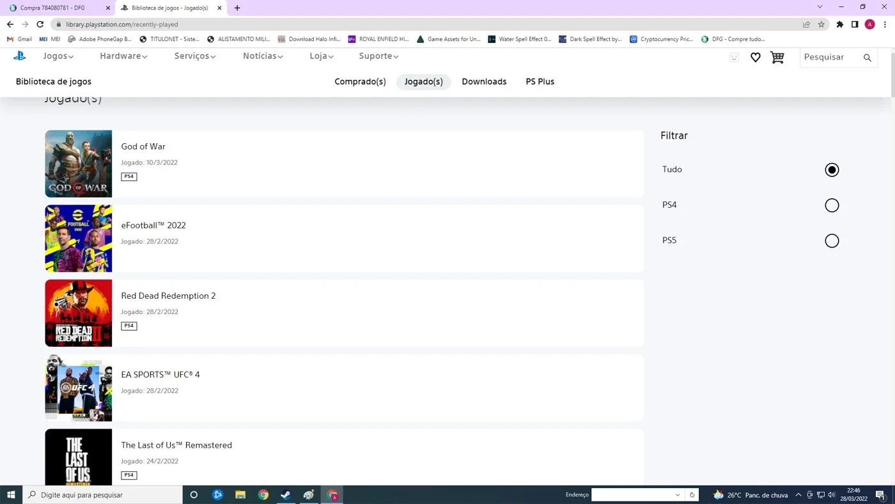The image size is (895, 504).
Task: Expand the Serviços menu
Action: 195,56
